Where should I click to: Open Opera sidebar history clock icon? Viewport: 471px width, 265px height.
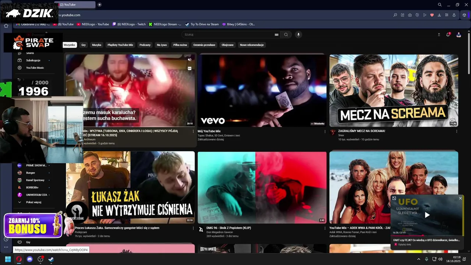pyautogui.click(x=6, y=239)
